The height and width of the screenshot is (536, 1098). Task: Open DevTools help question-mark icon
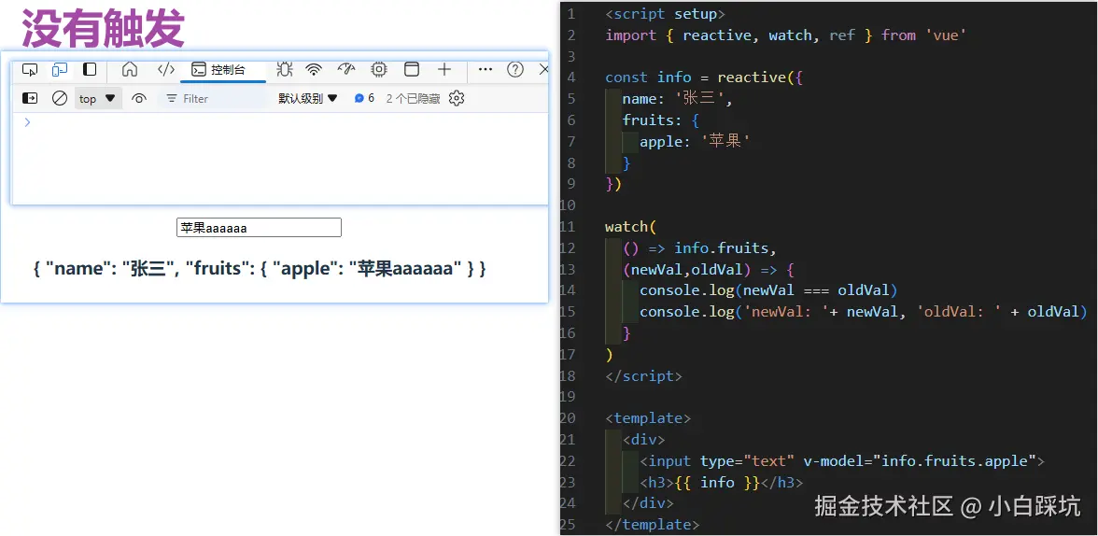pyautogui.click(x=515, y=69)
